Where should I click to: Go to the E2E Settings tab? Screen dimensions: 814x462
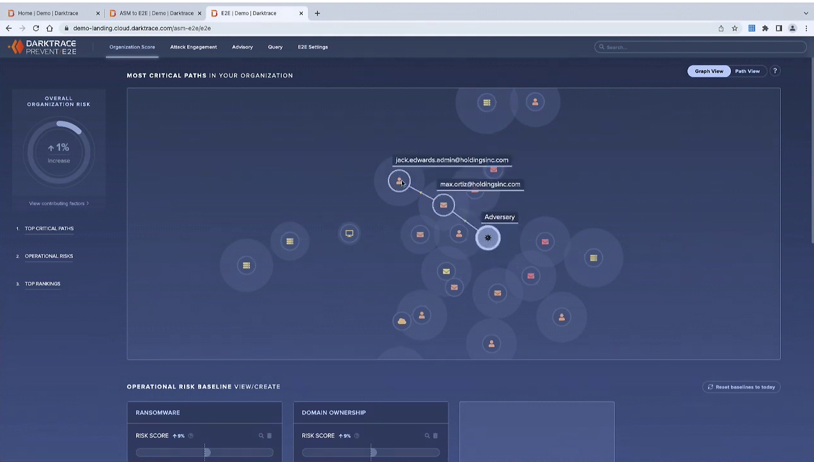[312, 47]
